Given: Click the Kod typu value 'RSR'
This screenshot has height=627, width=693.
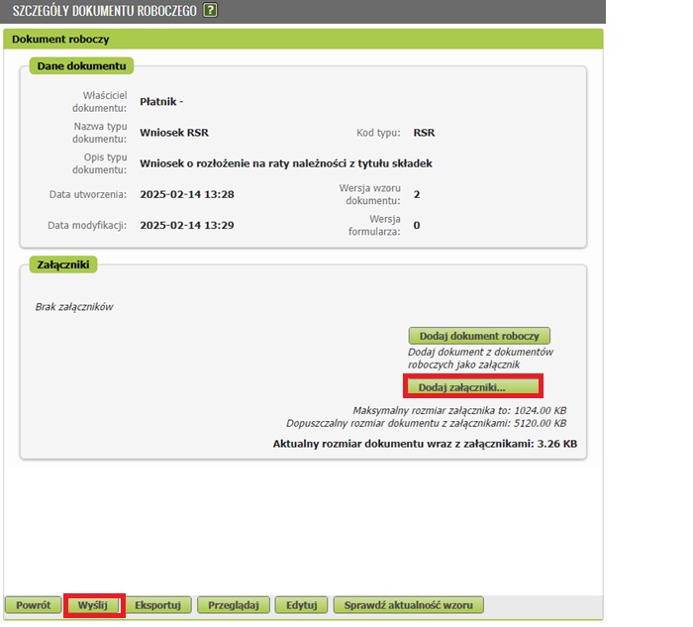Looking at the screenshot, I should coord(424,133).
